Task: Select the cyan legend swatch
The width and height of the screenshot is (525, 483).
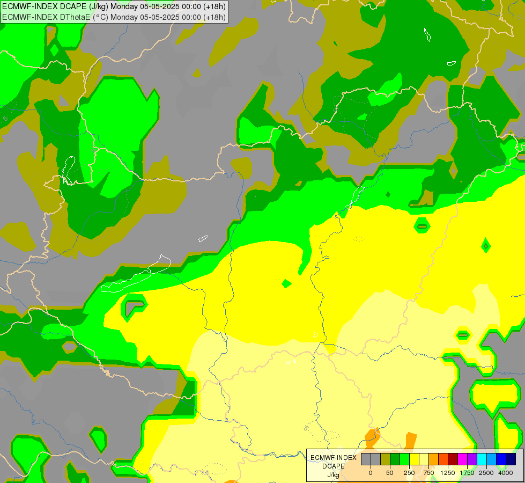Action: pyautogui.click(x=482, y=459)
